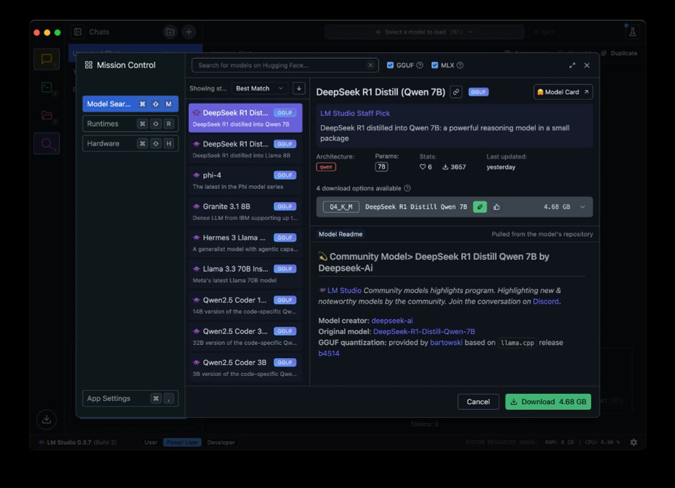
Task: Start a new chat with plus icon
Action: pyautogui.click(x=188, y=32)
